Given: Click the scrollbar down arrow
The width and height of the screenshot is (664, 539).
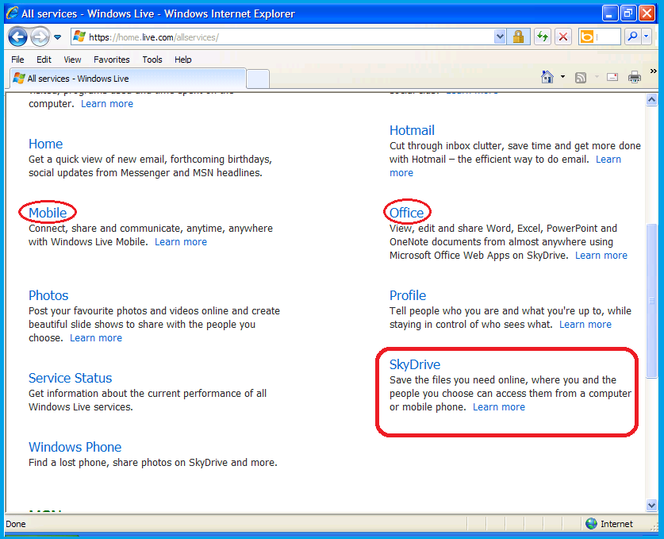Looking at the screenshot, I should pos(651,505).
